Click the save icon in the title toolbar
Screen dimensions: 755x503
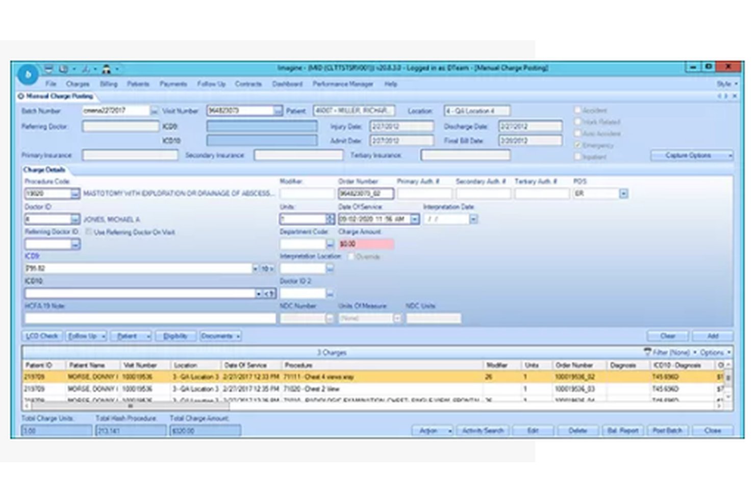coord(48,68)
